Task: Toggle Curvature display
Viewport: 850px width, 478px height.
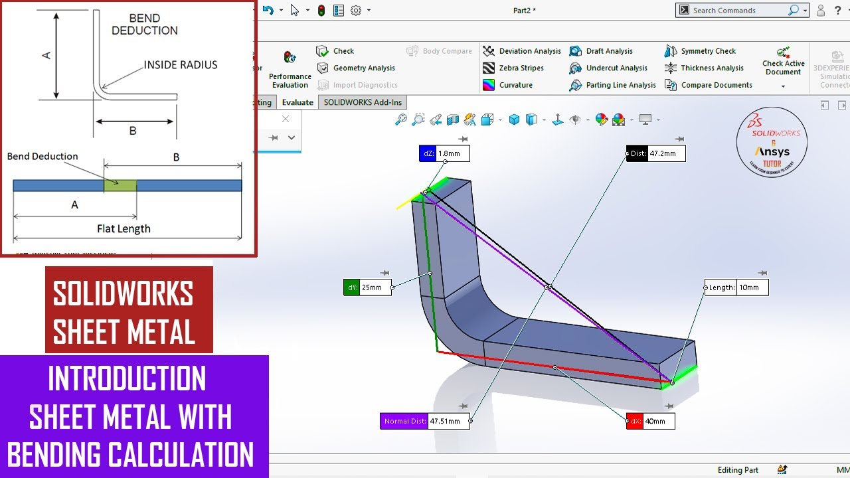Action: (508, 85)
